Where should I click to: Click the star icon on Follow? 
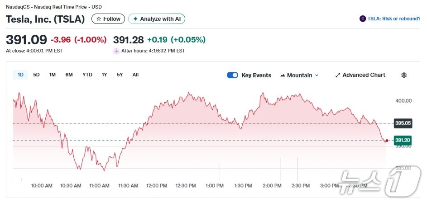(99, 19)
